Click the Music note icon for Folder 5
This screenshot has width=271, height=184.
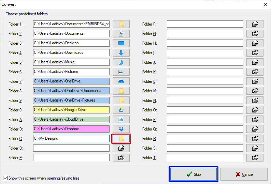[x=121, y=62]
